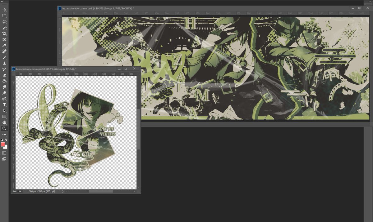This screenshot has height=222, width=373.
Task: Select the Frame tool
Action: [4, 40]
